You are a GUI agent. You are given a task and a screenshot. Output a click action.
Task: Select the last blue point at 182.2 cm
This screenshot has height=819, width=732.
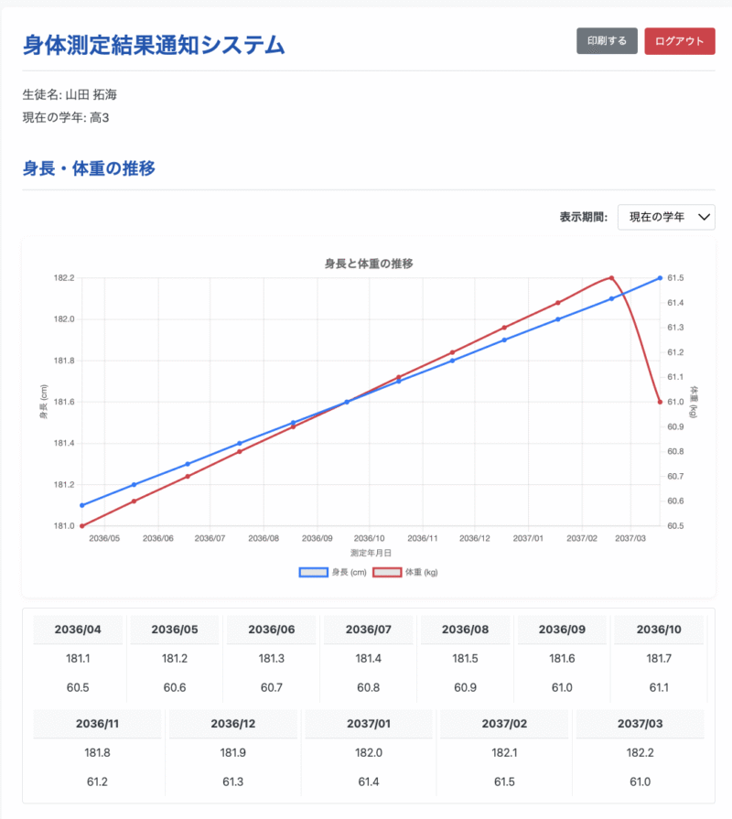(660, 278)
